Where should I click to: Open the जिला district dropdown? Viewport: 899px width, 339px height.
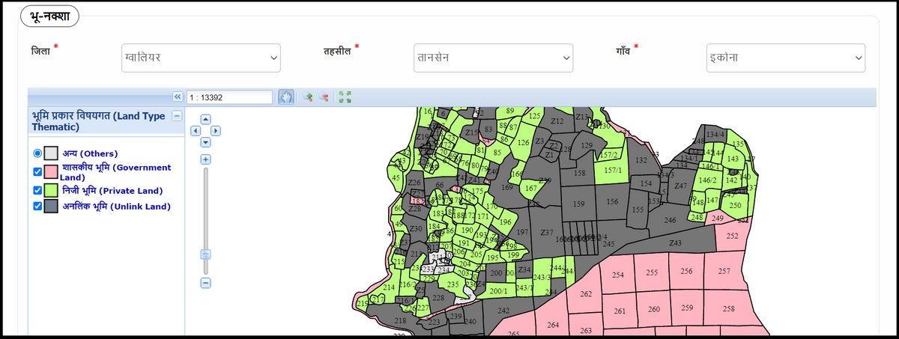click(200, 58)
